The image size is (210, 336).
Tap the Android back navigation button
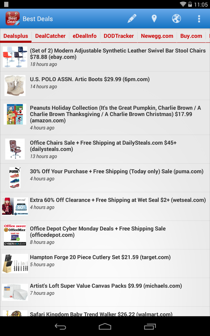point(60,327)
